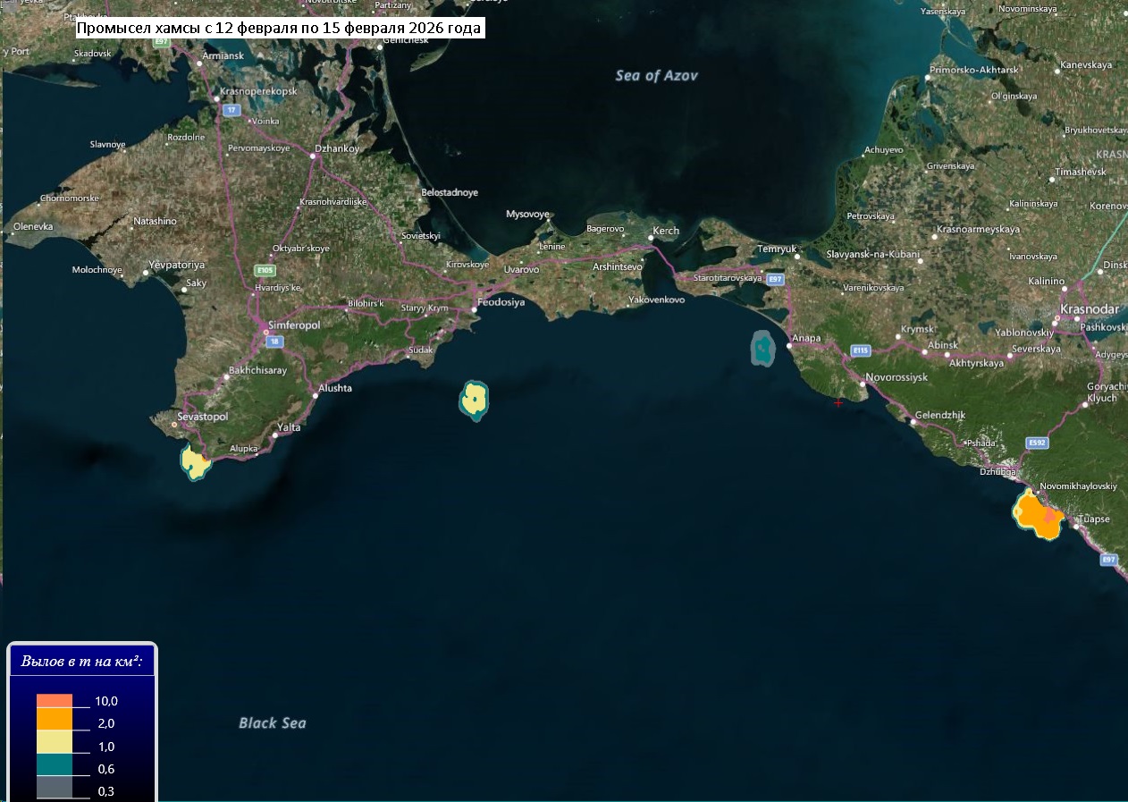
Task: Click the route 18 shield below Simferopol
Action: pyautogui.click(x=274, y=342)
